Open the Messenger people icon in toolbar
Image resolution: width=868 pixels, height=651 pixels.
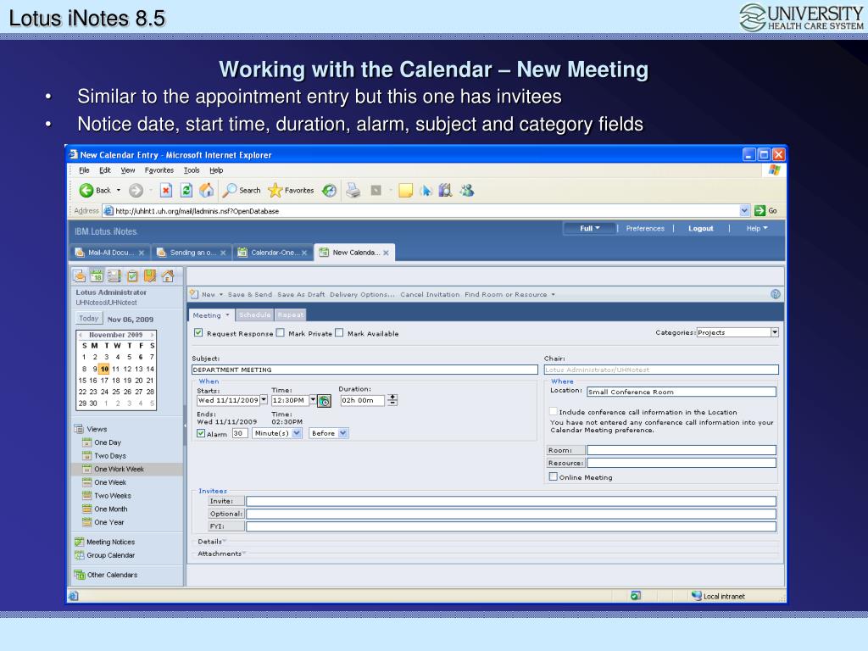(x=467, y=191)
